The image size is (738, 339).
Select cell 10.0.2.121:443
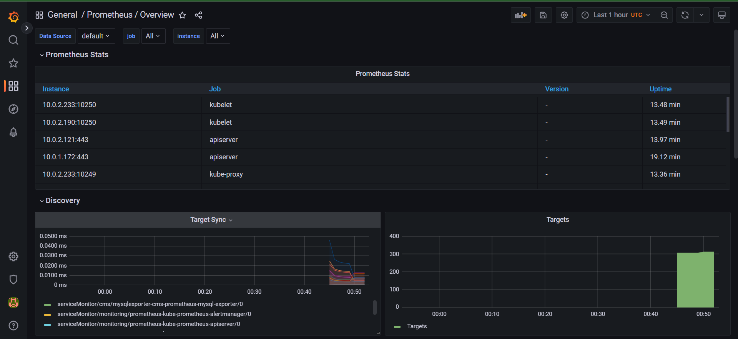pos(118,140)
